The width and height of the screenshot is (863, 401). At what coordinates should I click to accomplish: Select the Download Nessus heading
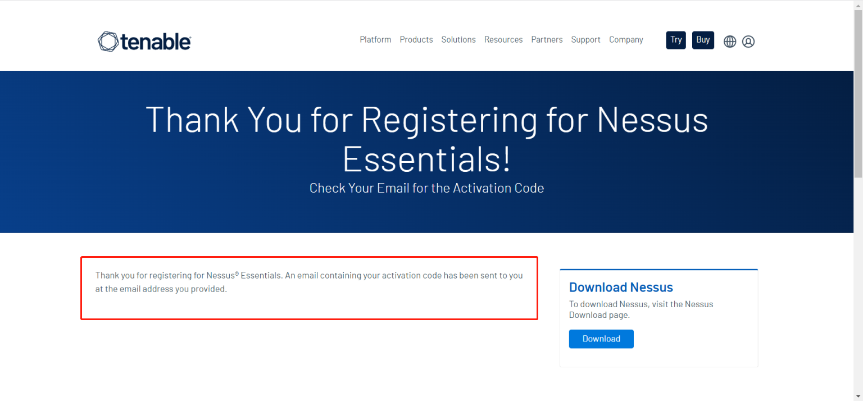pyautogui.click(x=621, y=287)
